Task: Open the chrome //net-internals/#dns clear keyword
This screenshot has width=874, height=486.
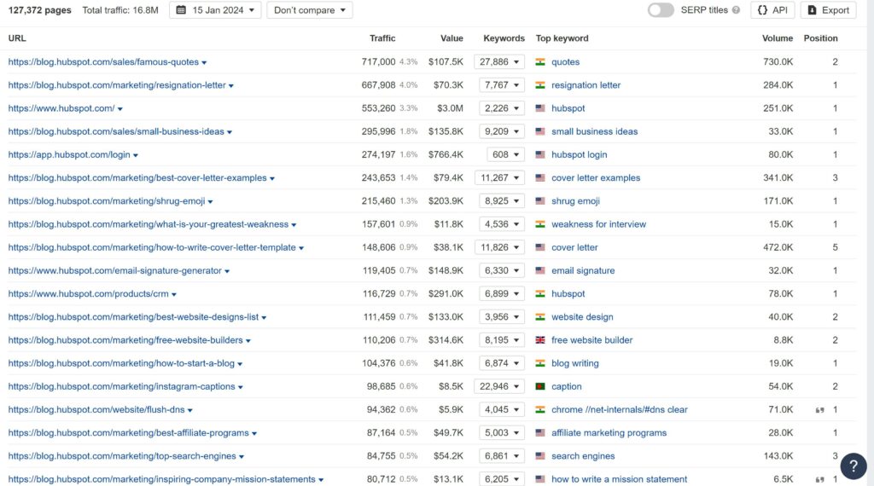Action: click(620, 410)
